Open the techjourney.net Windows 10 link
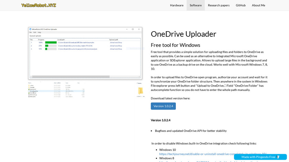The width and height of the screenshot is (289, 162). 213,154
